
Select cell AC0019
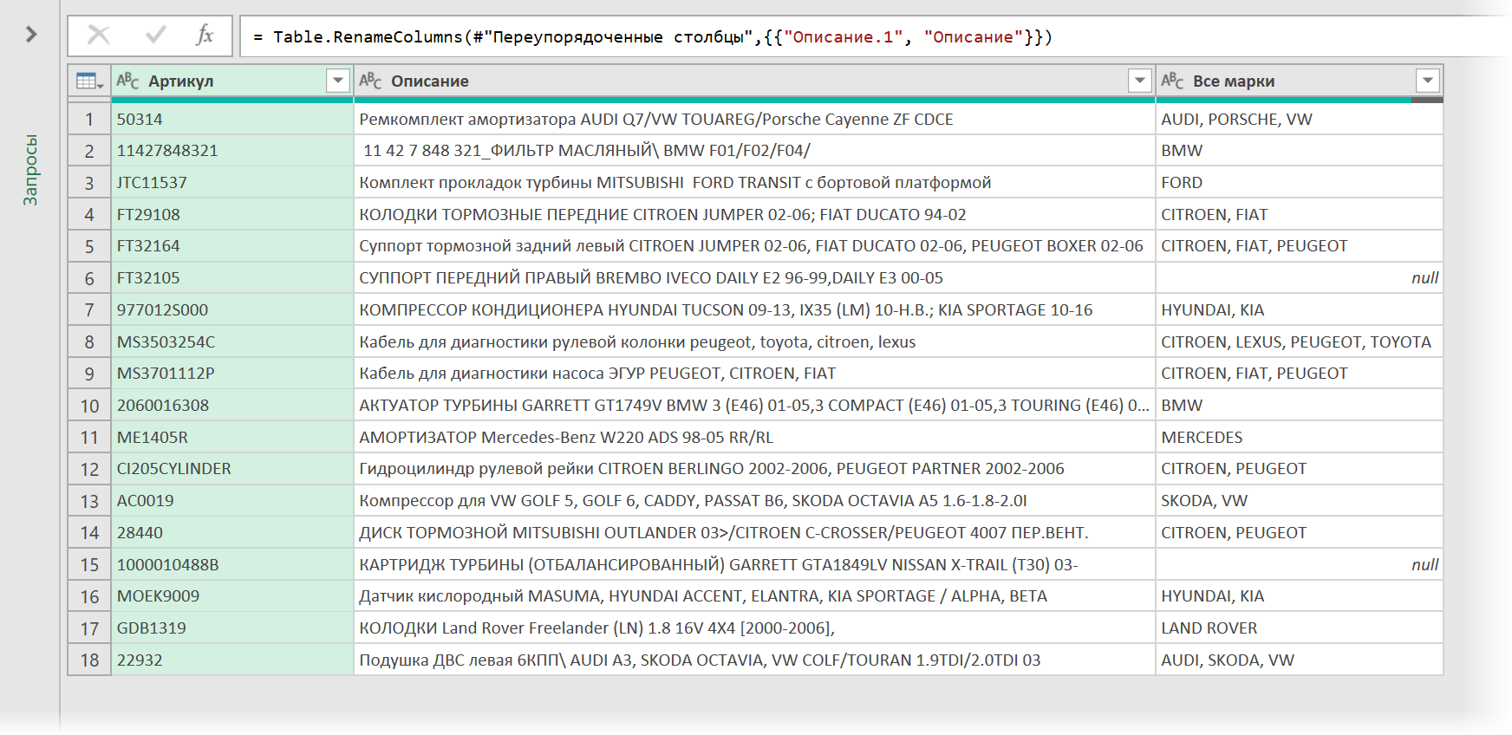tap(232, 501)
